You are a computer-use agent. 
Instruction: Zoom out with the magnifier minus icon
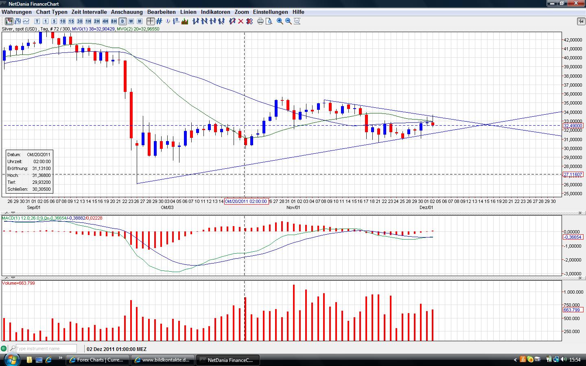point(289,21)
